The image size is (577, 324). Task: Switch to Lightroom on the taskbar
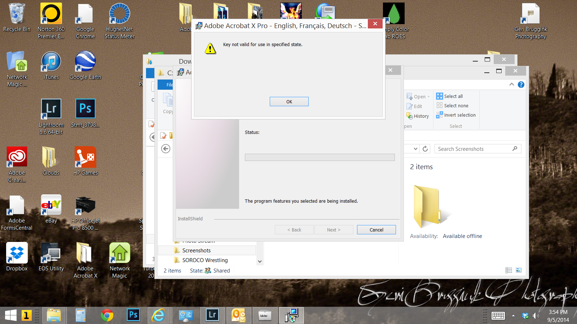[212, 315]
